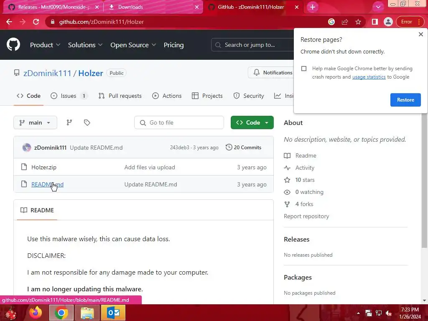The width and height of the screenshot is (428, 321).
Task: Show hidden tray icons arrow
Action: click(358, 313)
